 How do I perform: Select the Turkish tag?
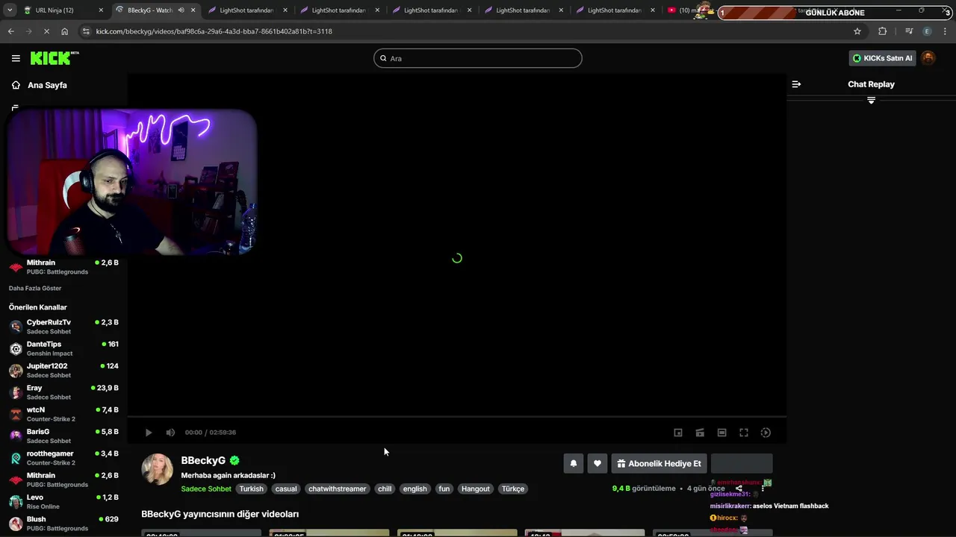coord(252,489)
